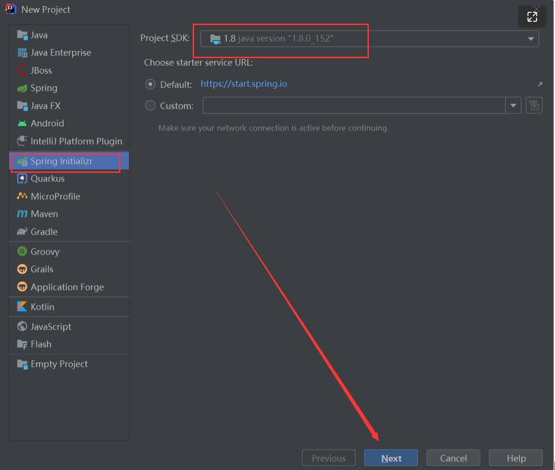The width and height of the screenshot is (555, 470).
Task: Click the Android robot icon
Action: pyautogui.click(x=22, y=123)
